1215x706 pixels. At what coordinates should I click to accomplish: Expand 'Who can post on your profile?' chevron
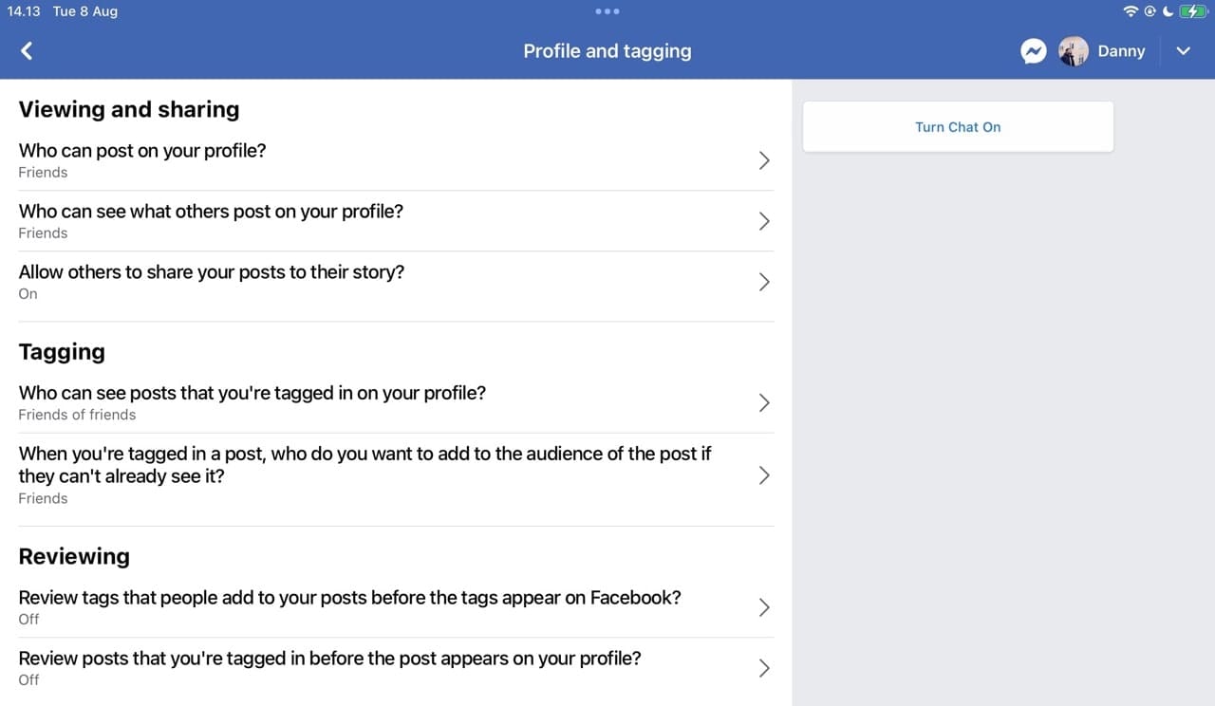[x=764, y=160]
